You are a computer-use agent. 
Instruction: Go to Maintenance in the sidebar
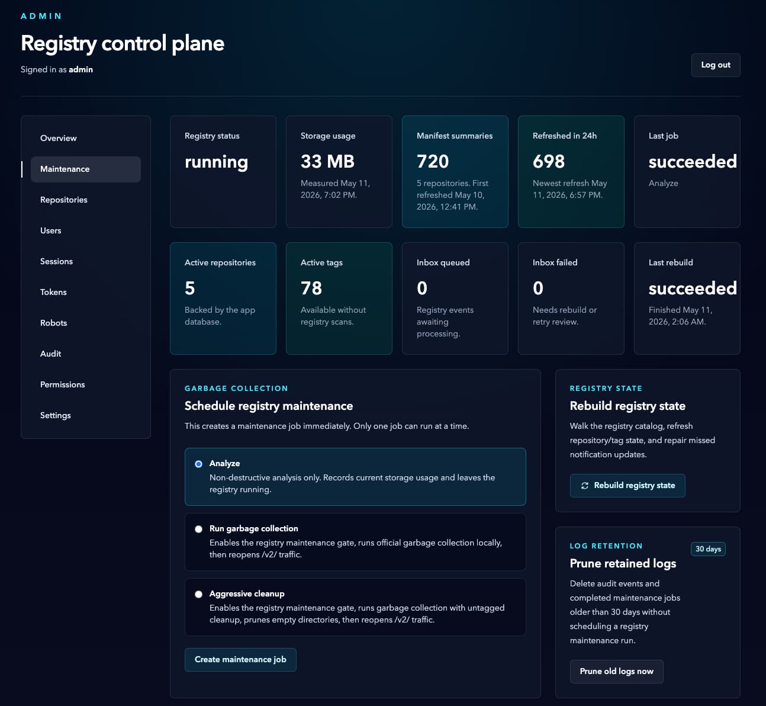click(x=86, y=169)
